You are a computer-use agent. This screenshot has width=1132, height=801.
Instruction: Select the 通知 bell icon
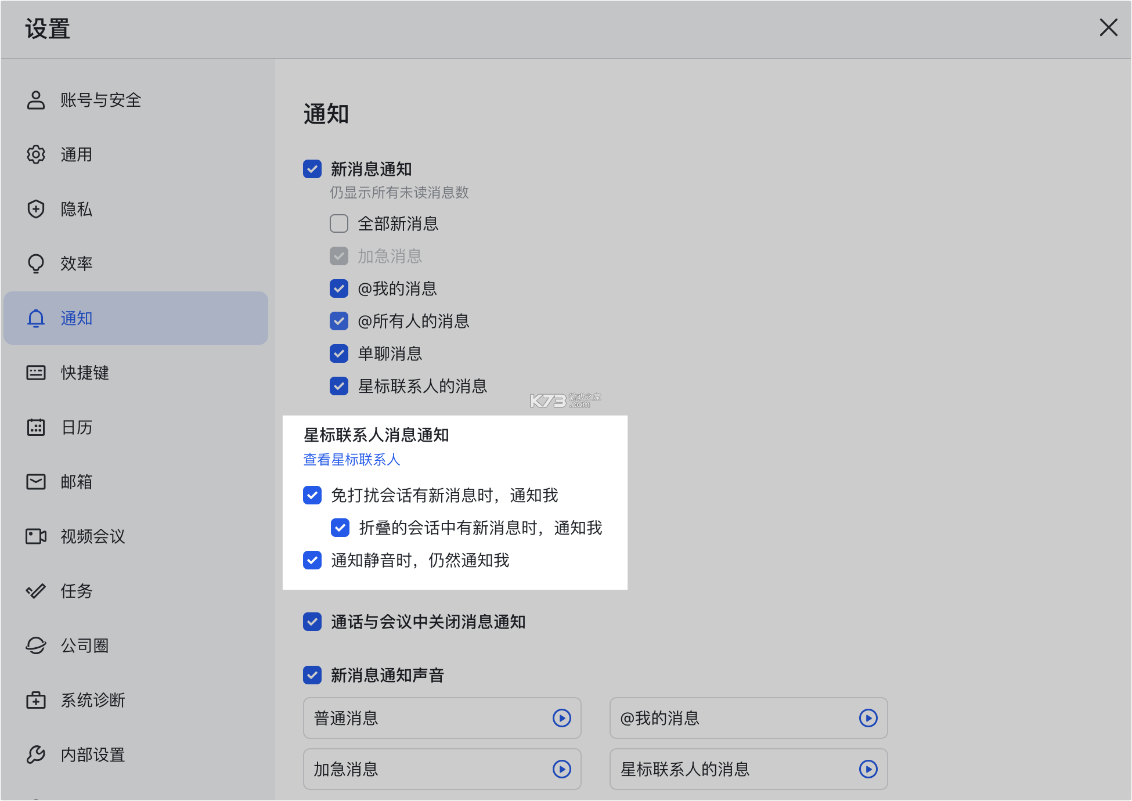coord(36,318)
